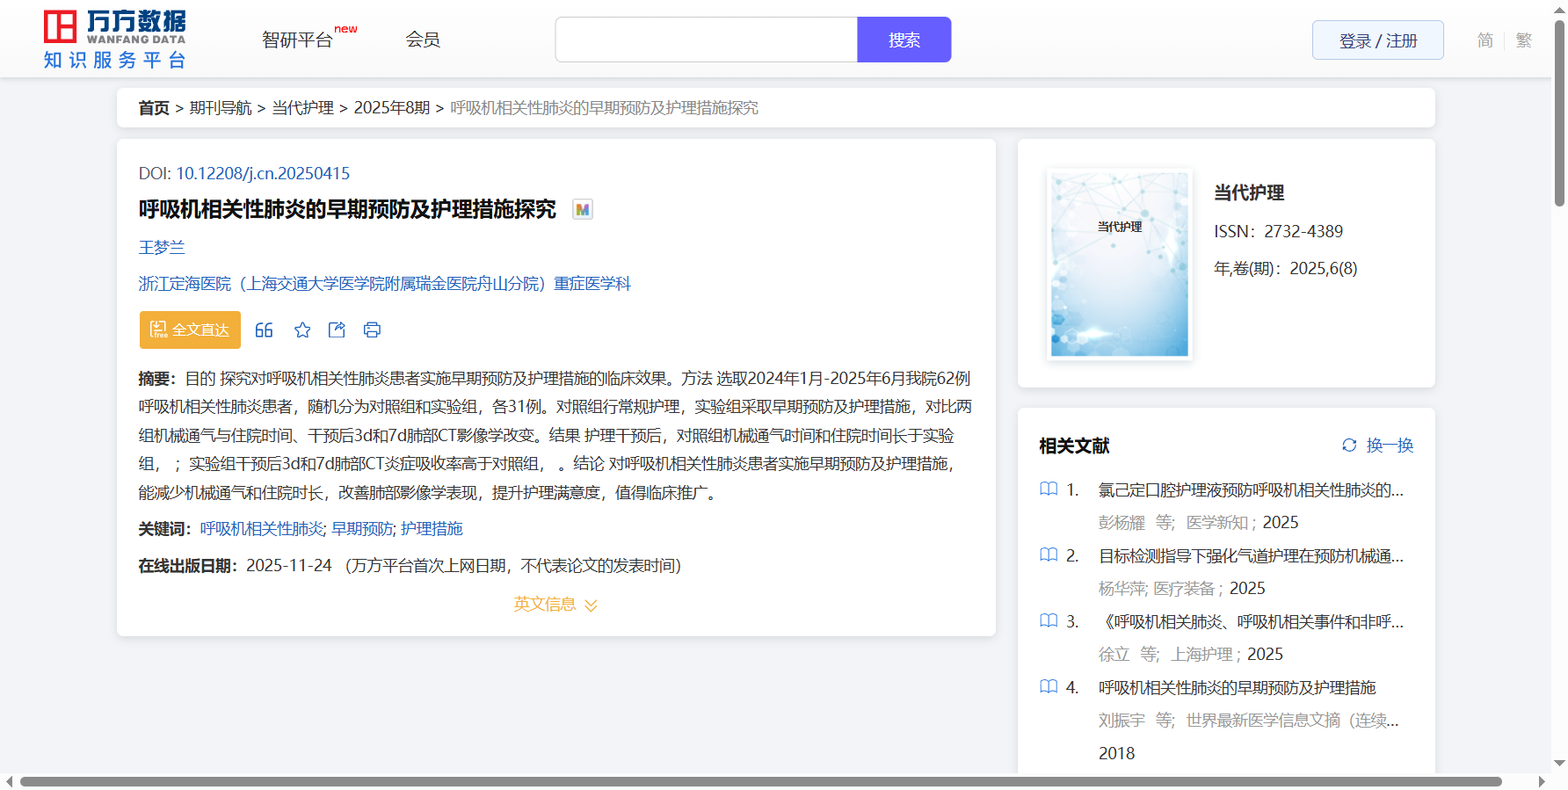Click the M badge beside the article title
Image resolution: width=1568 pixels, height=790 pixels.
coord(582,210)
